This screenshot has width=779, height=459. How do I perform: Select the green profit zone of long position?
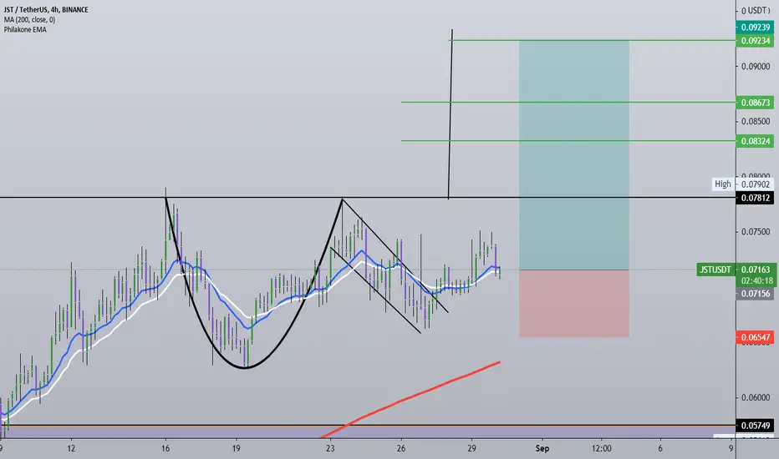click(x=574, y=155)
